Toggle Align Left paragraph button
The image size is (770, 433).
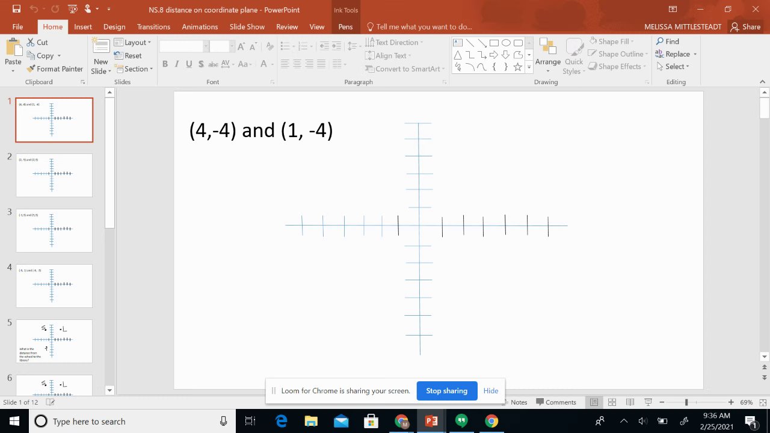285,64
